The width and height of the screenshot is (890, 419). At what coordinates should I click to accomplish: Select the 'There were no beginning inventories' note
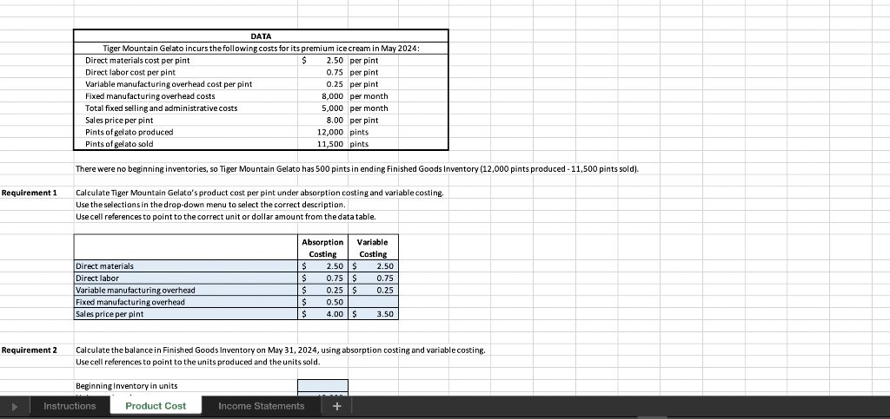point(357,169)
